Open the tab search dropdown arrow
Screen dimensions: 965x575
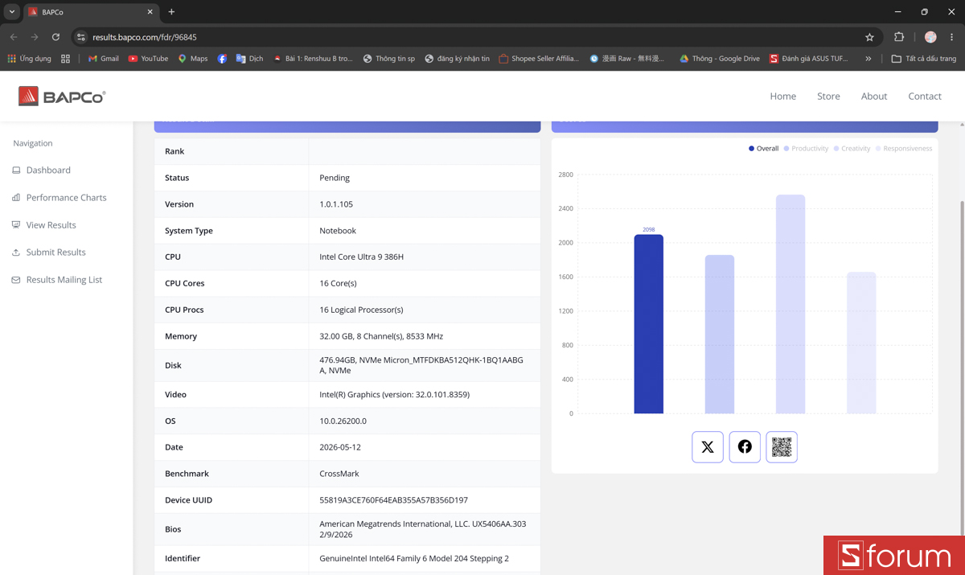coord(12,12)
